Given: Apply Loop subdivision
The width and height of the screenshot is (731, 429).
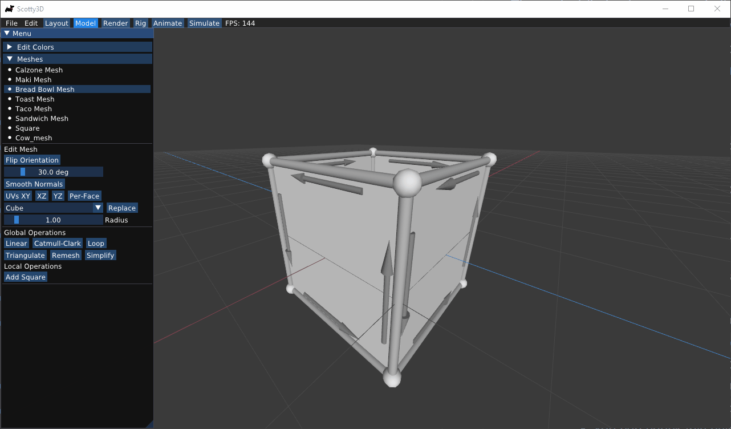Looking at the screenshot, I should [96, 244].
